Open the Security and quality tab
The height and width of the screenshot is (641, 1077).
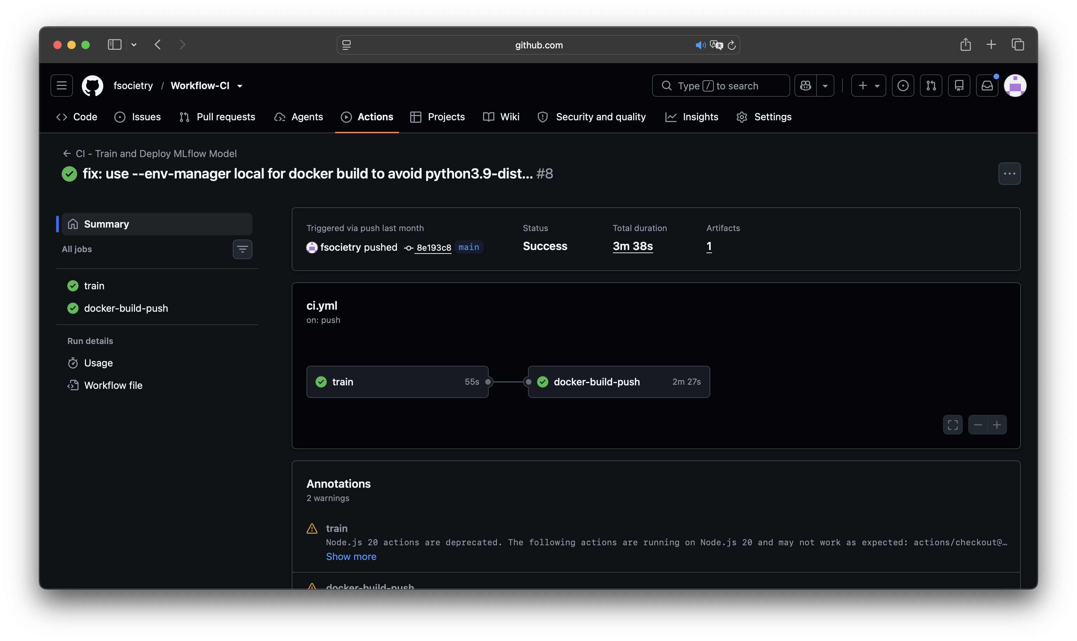click(592, 117)
